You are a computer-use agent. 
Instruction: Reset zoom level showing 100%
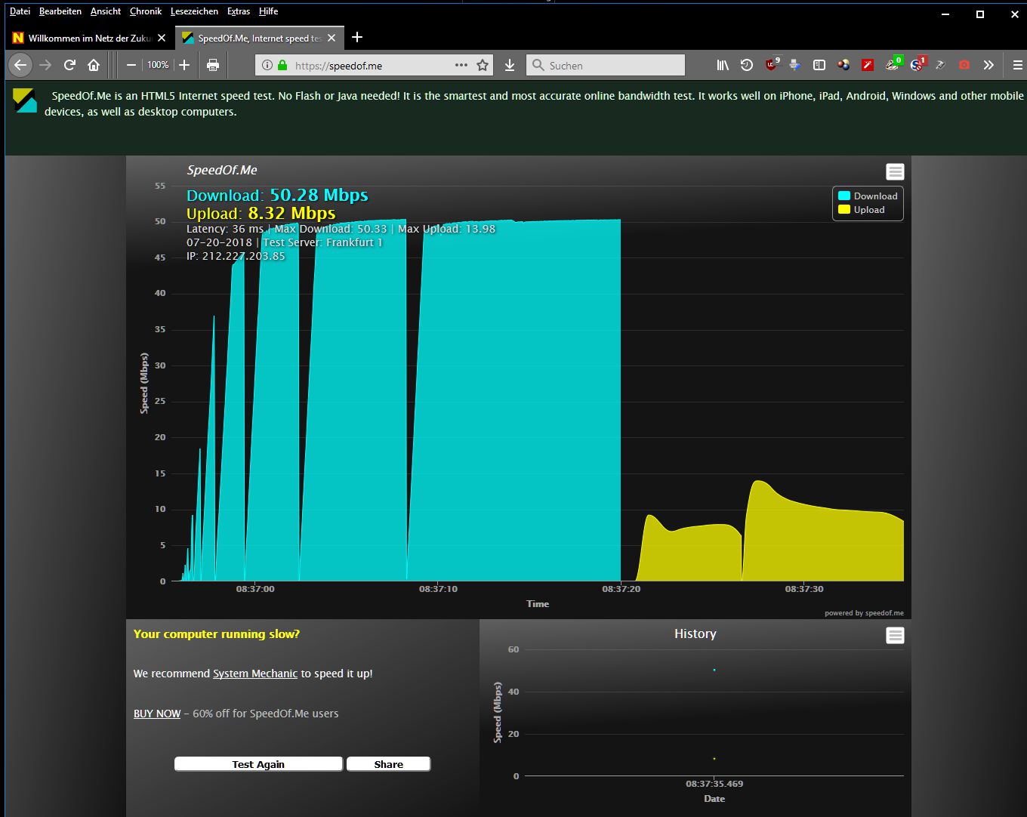tap(158, 65)
